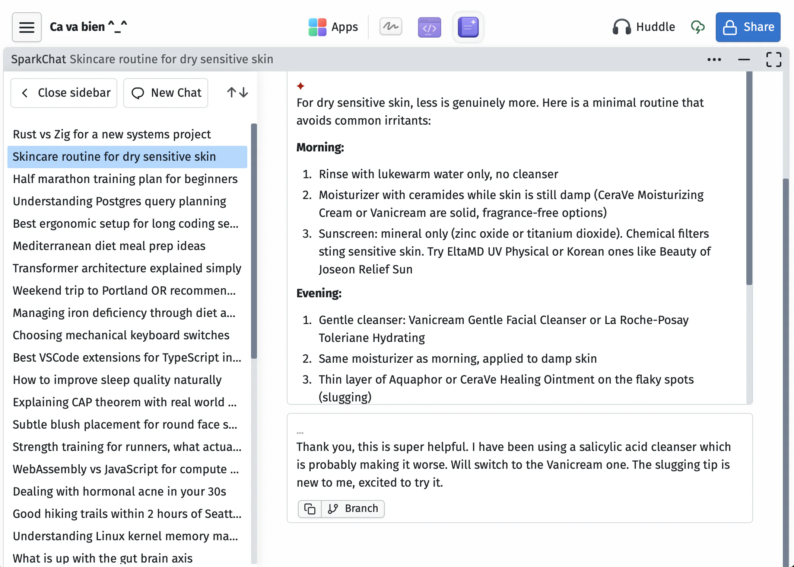The height and width of the screenshot is (567, 794).
Task: Open 'Strength training for runners, what actua...' chat
Action: [x=127, y=447]
